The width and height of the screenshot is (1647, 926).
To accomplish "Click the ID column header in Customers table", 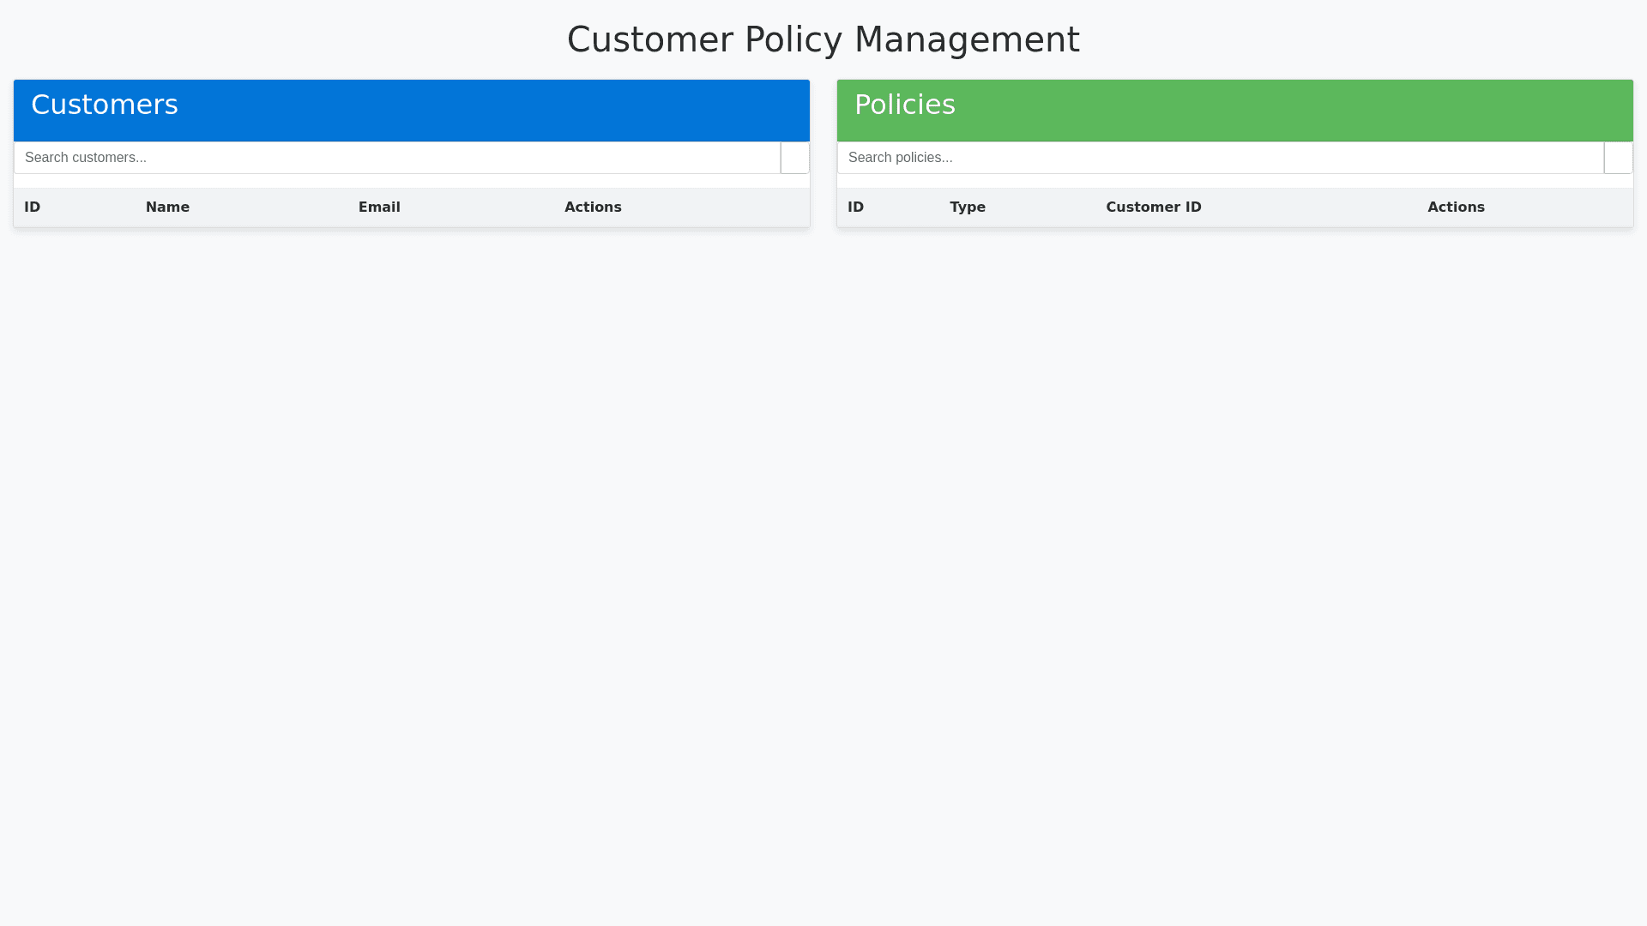I will [33, 207].
